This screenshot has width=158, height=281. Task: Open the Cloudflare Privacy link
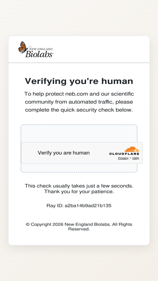[x=123, y=158]
